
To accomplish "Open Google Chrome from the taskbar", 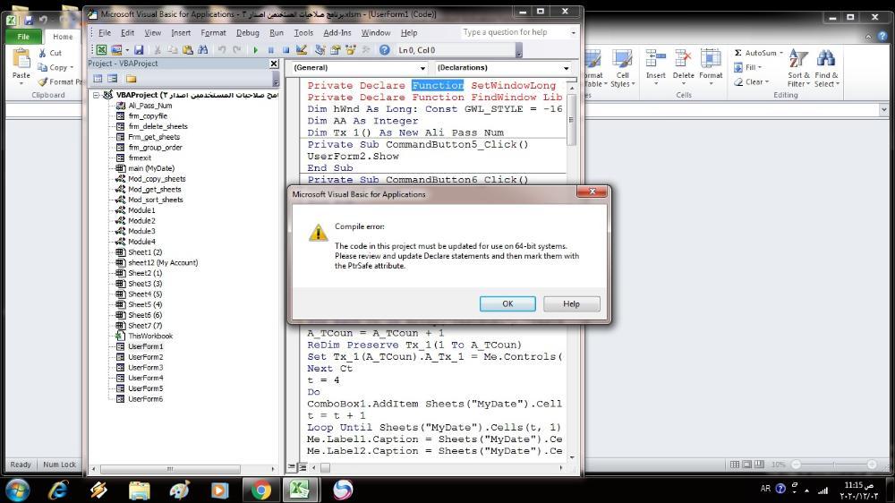I will coord(260,490).
